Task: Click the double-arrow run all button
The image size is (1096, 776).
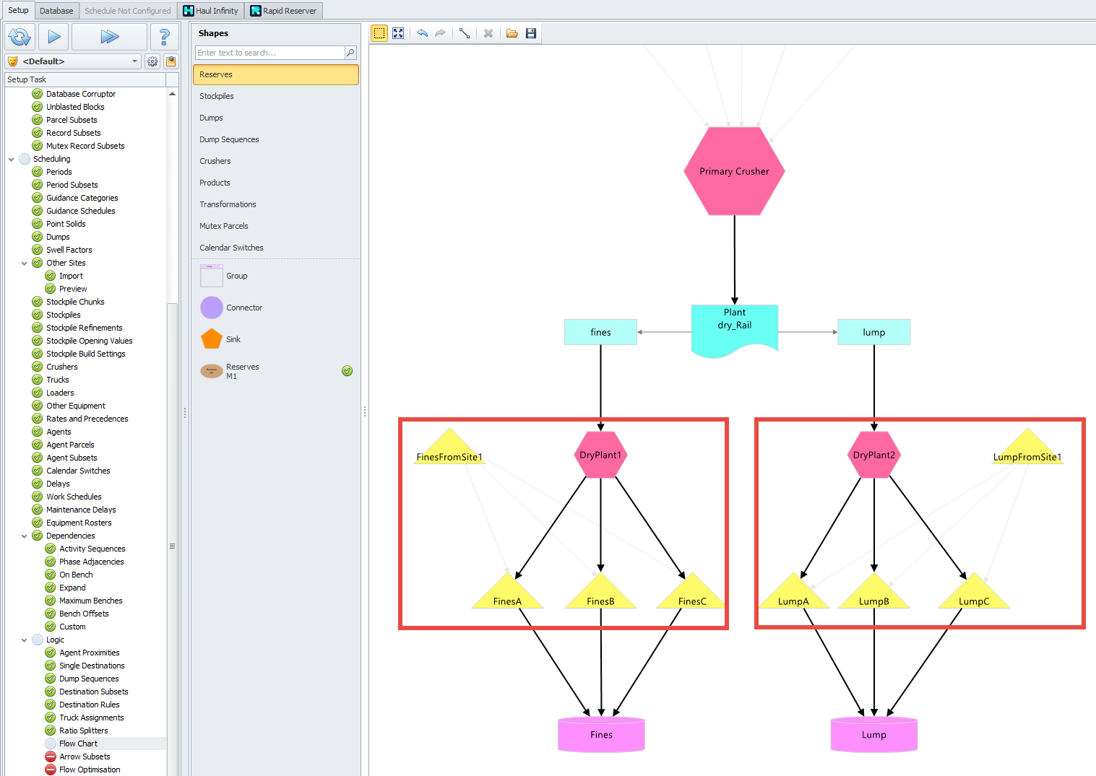Action: (109, 37)
